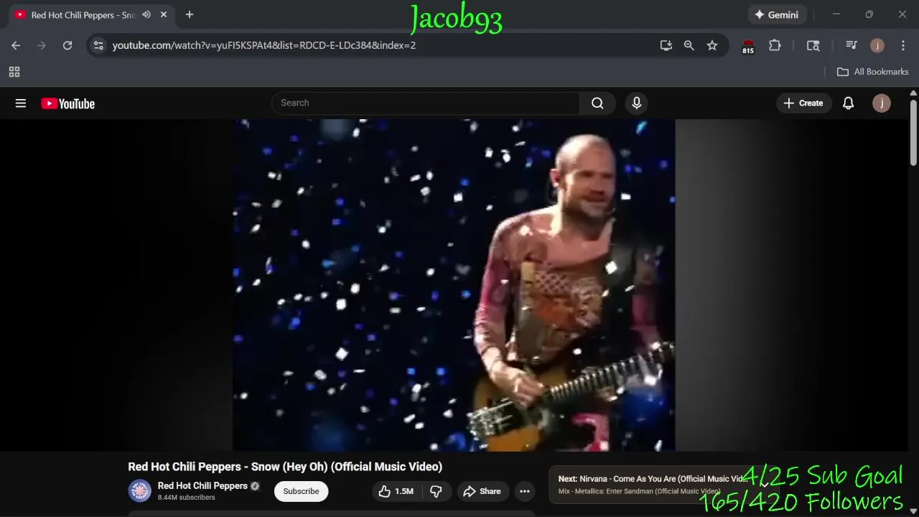919x517 pixels.
Task: Go back to previous page
Action: click(16, 45)
